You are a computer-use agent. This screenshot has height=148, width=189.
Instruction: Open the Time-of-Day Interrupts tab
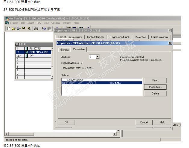tap(70, 37)
